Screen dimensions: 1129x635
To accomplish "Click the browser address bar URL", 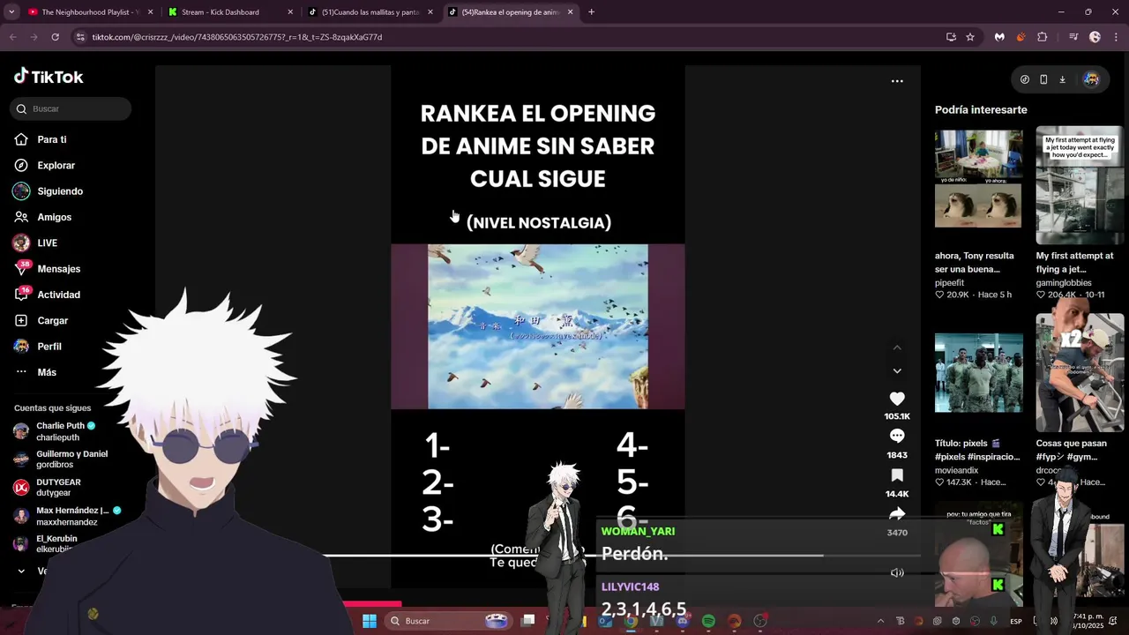I will coord(237,37).
